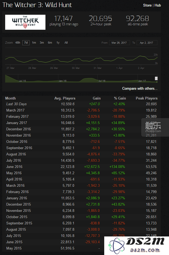
Task: Open the Hub link
Action: click(x=158, y=5)
